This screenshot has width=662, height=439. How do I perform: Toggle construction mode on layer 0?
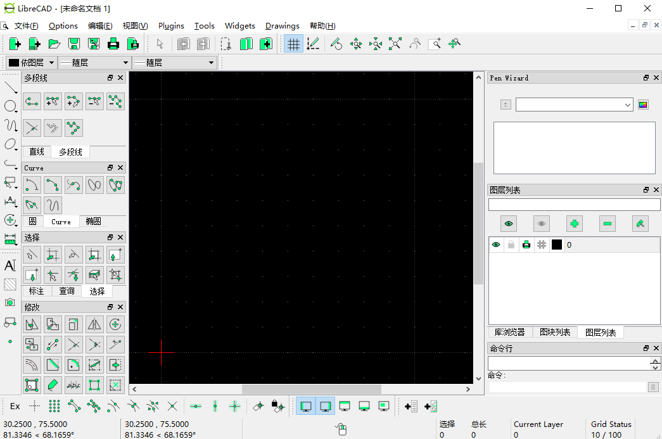point(542,245)
